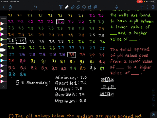157x118 pixels.
Task: Tap the 9:25 AM clock
Action: click(x=4, y=1)
